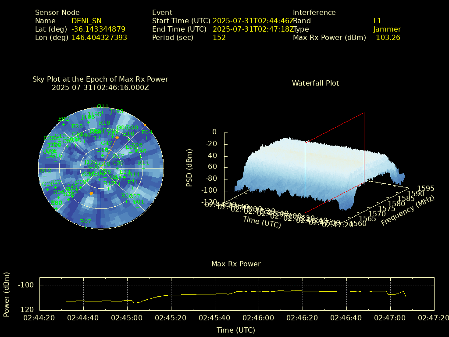Click the Waterfall Plot title

(315, 83)
